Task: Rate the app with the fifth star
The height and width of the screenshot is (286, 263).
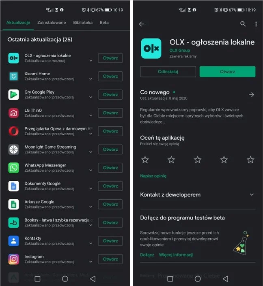Action: click(x=250, y=160)
